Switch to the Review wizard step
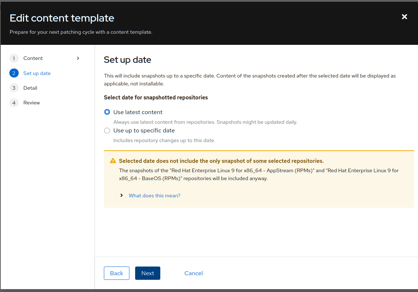 tap(32, 103)
